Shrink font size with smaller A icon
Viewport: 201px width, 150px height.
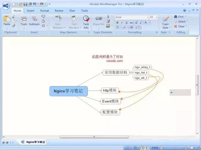[x=141, y=23]
